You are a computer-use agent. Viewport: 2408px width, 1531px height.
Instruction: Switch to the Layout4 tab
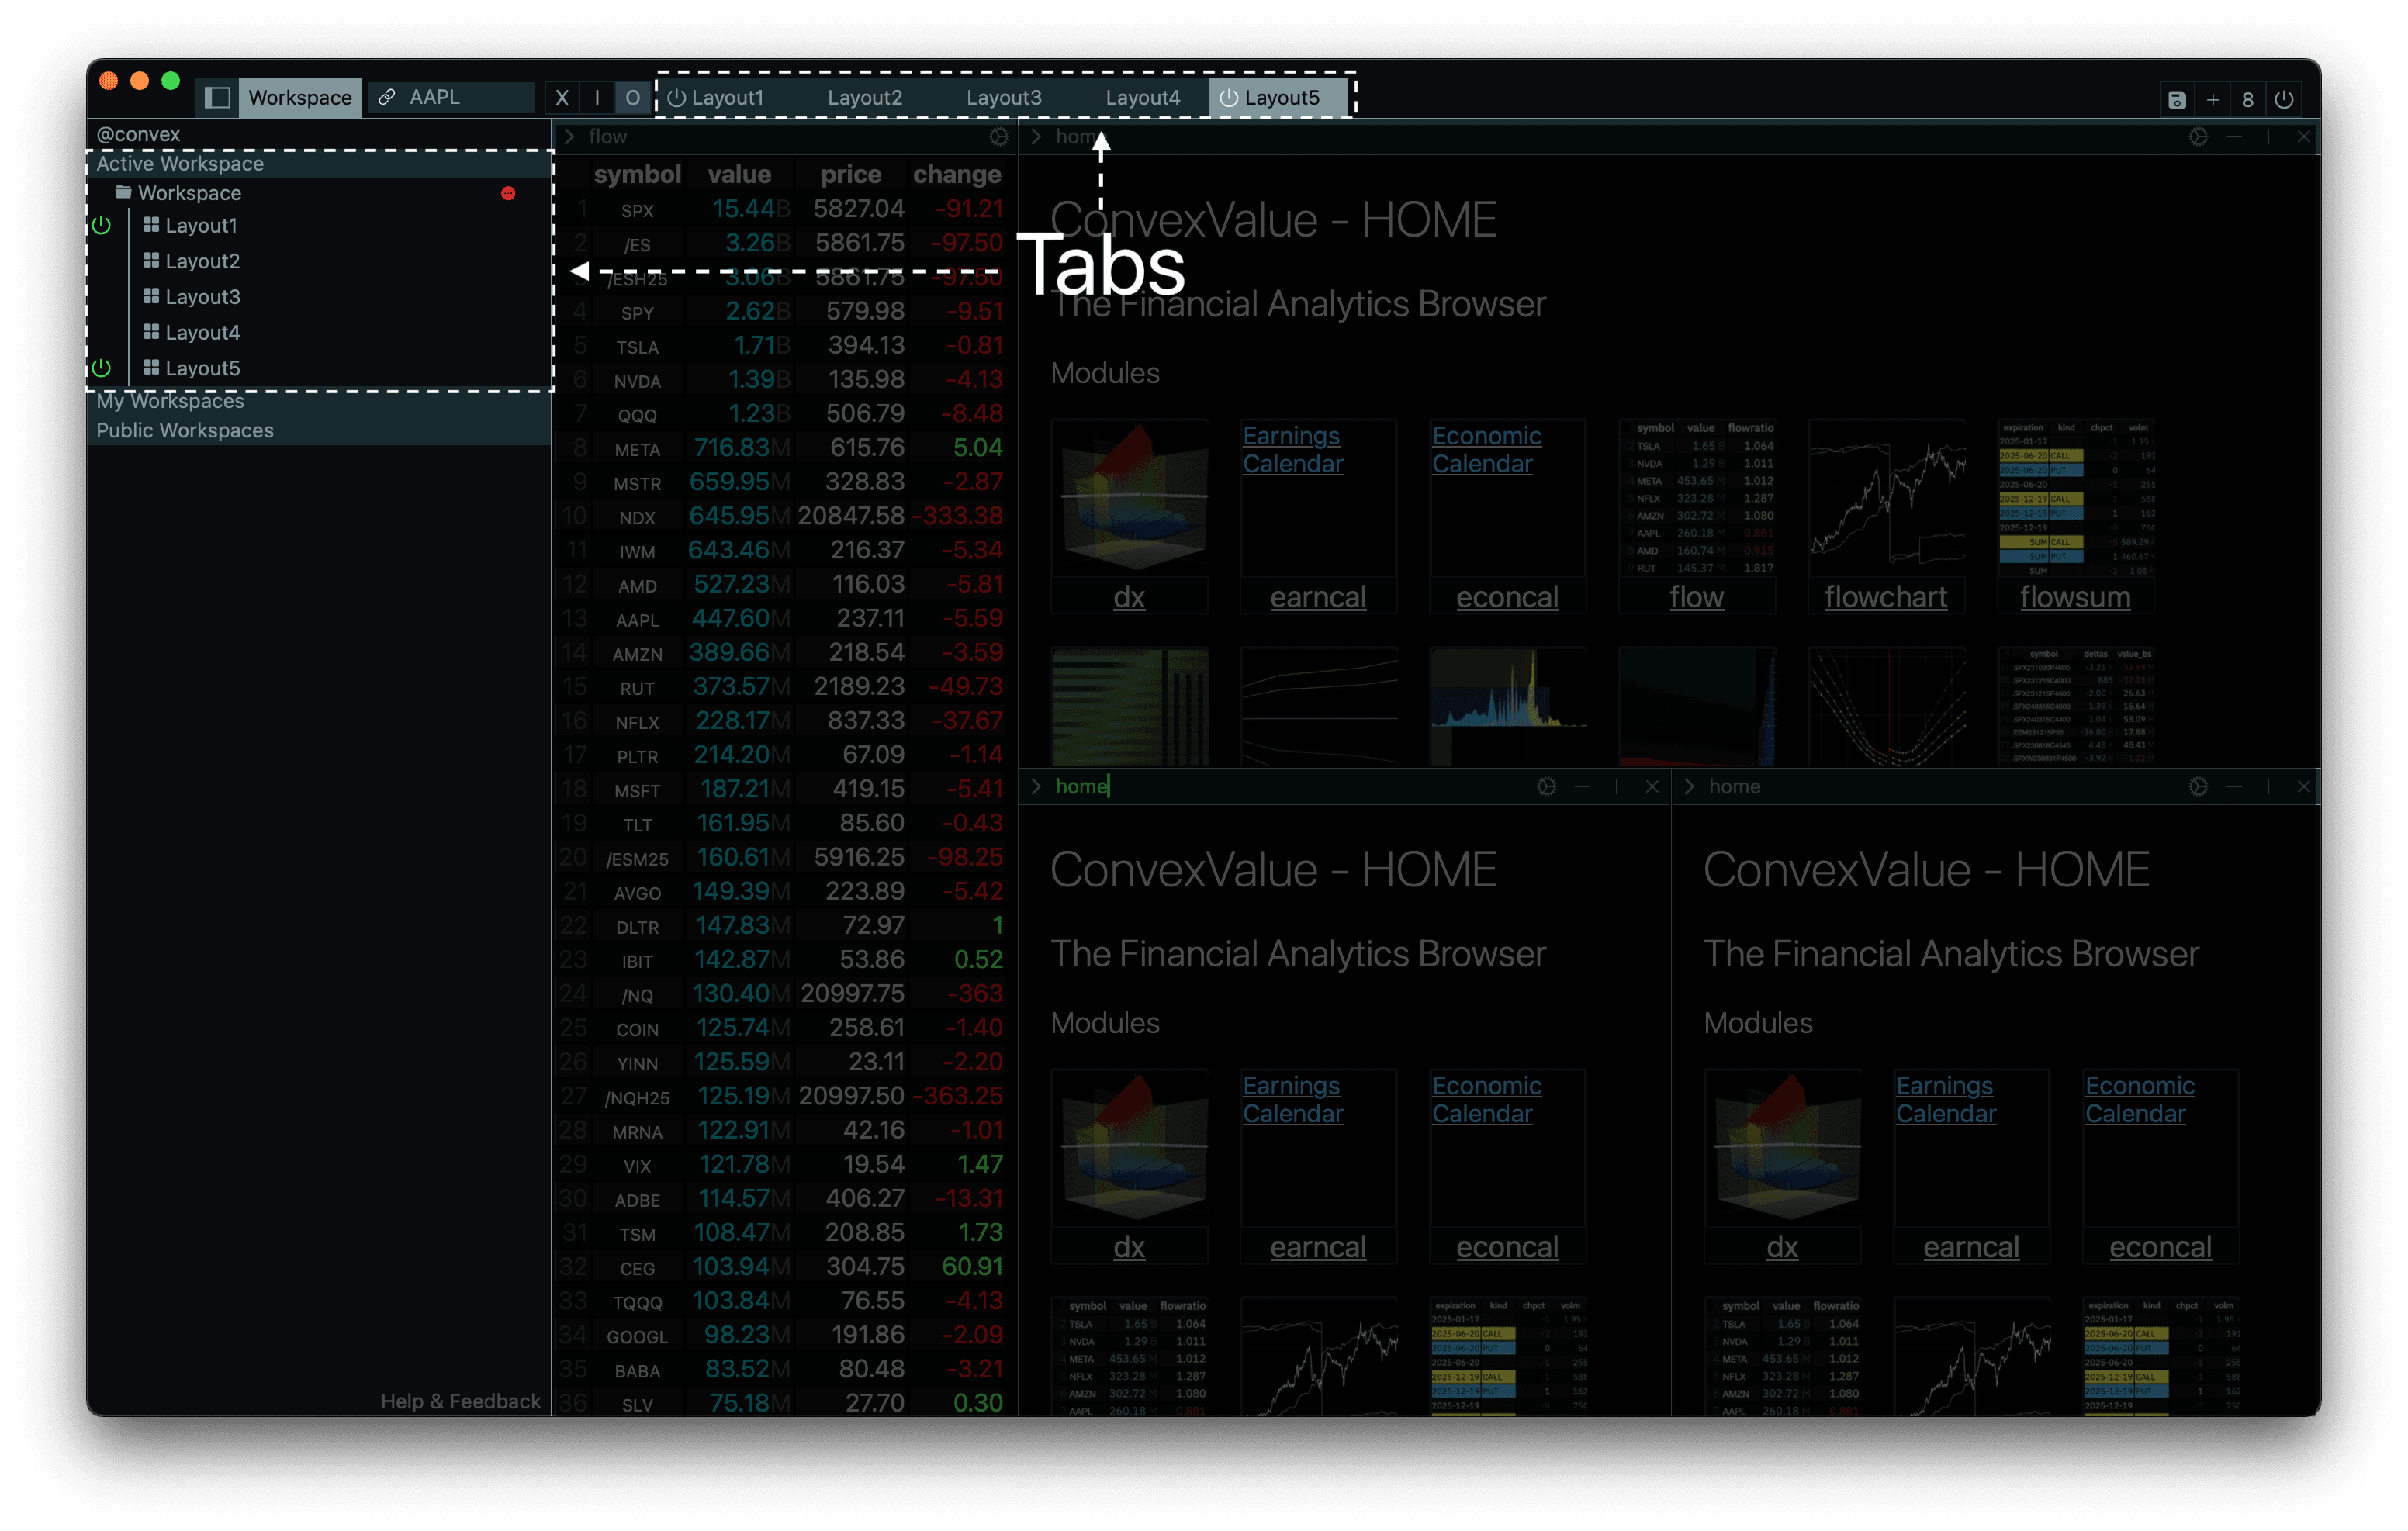pos(1142,98)
